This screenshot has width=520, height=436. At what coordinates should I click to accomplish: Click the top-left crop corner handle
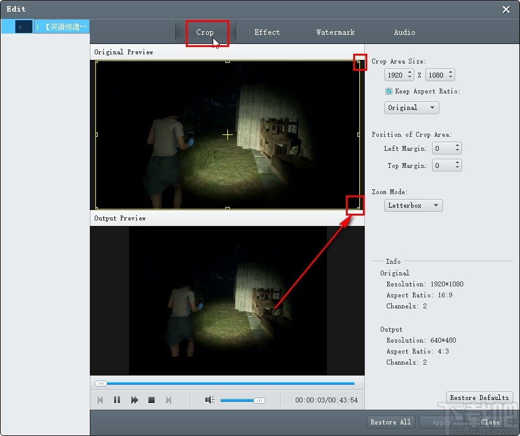click(x=96, y=62)
